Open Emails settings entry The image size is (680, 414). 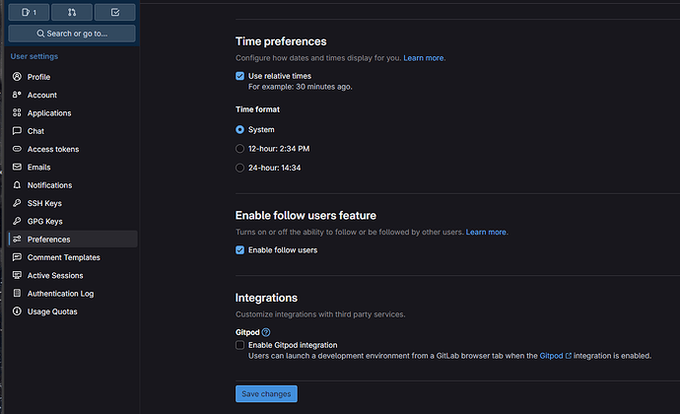[x=73, y=167]
